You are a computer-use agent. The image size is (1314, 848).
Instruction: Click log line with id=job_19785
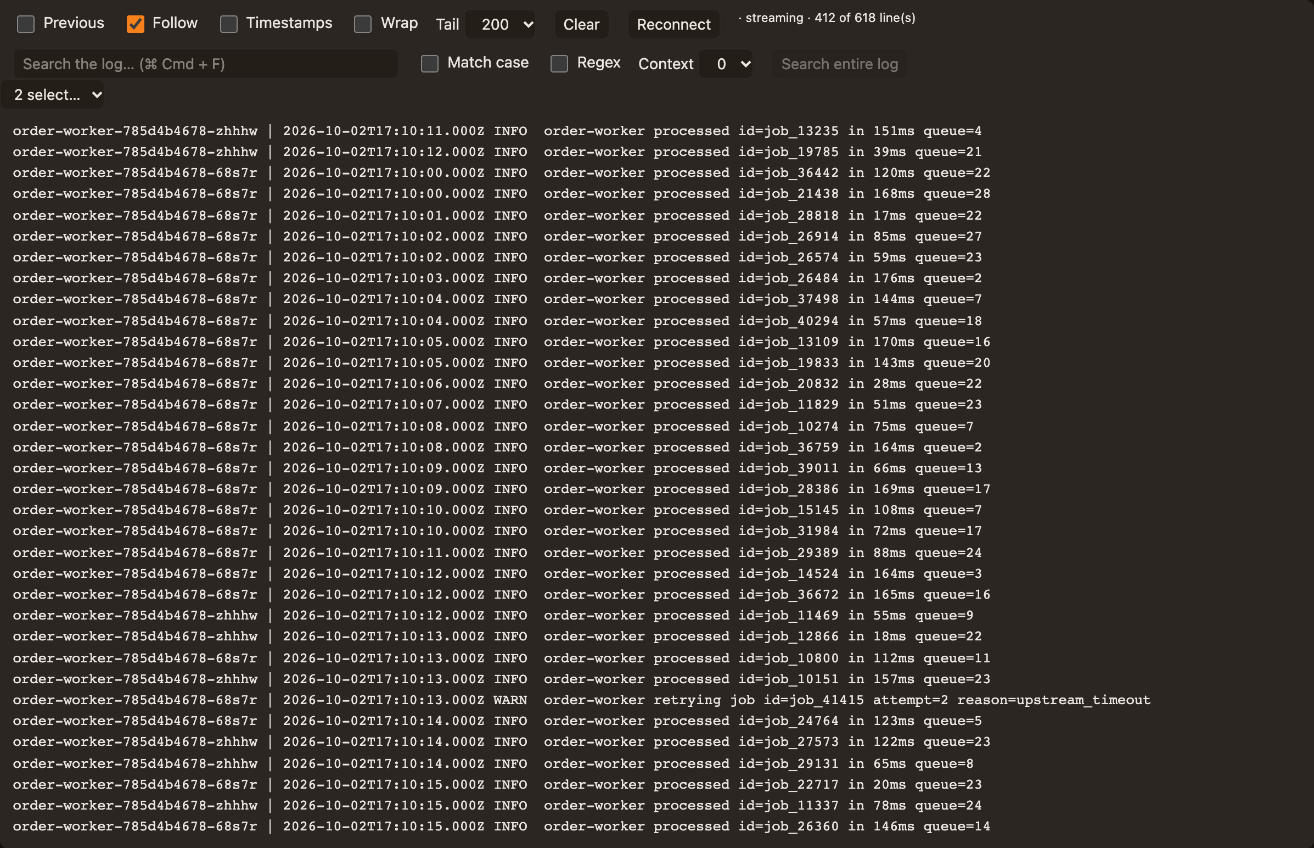(x=497, y=152)
